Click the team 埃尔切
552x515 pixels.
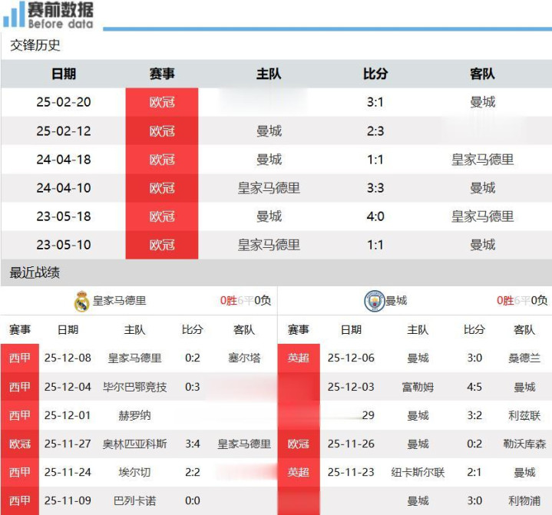click(x=135, y=472)
